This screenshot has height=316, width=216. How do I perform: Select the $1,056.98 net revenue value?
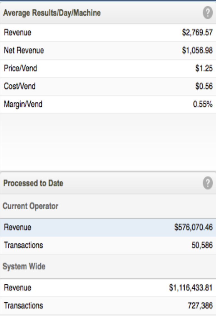[197, 51]
